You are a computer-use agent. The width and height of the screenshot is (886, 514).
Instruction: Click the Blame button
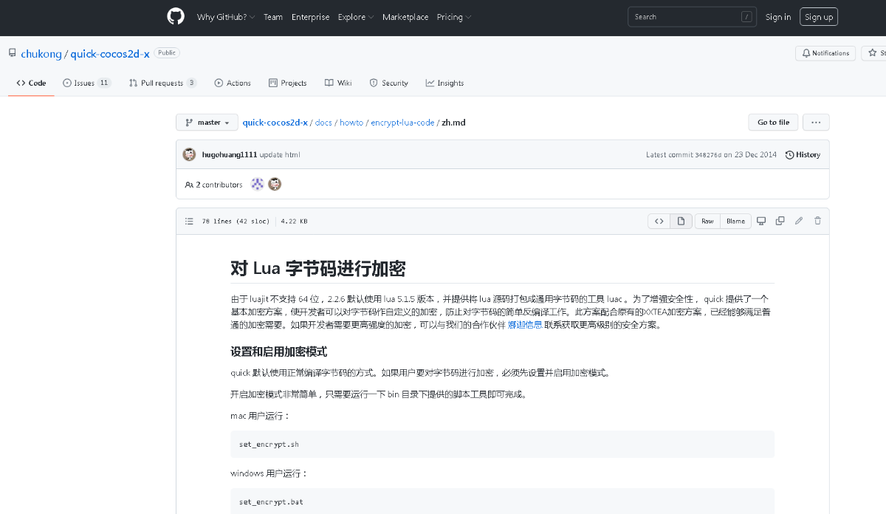tap(735, 221)
